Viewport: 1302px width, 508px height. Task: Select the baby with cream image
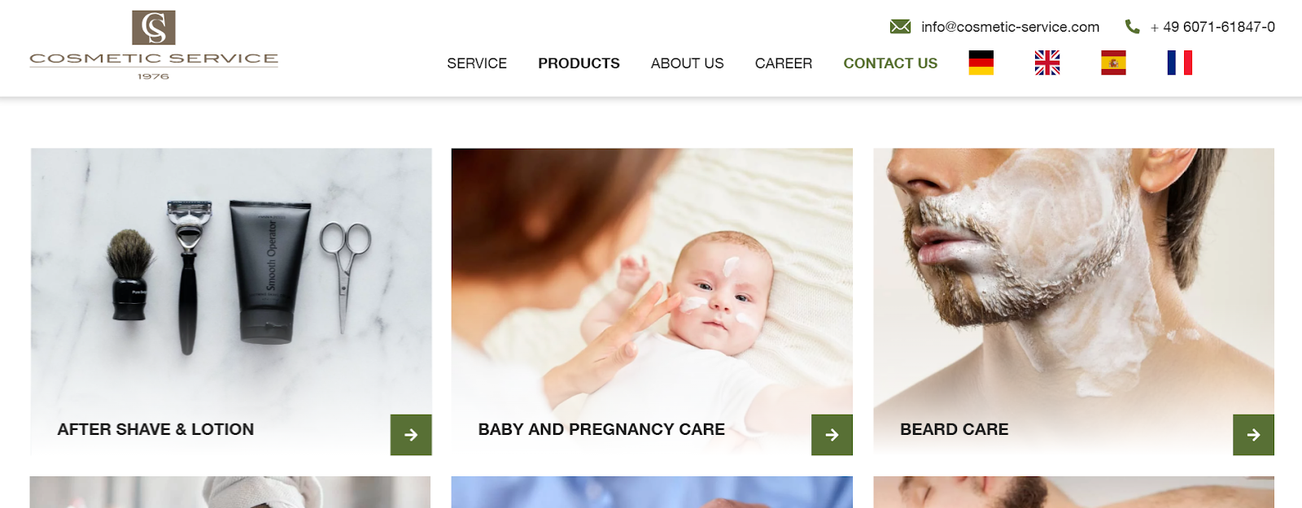(x=652, y=302)
